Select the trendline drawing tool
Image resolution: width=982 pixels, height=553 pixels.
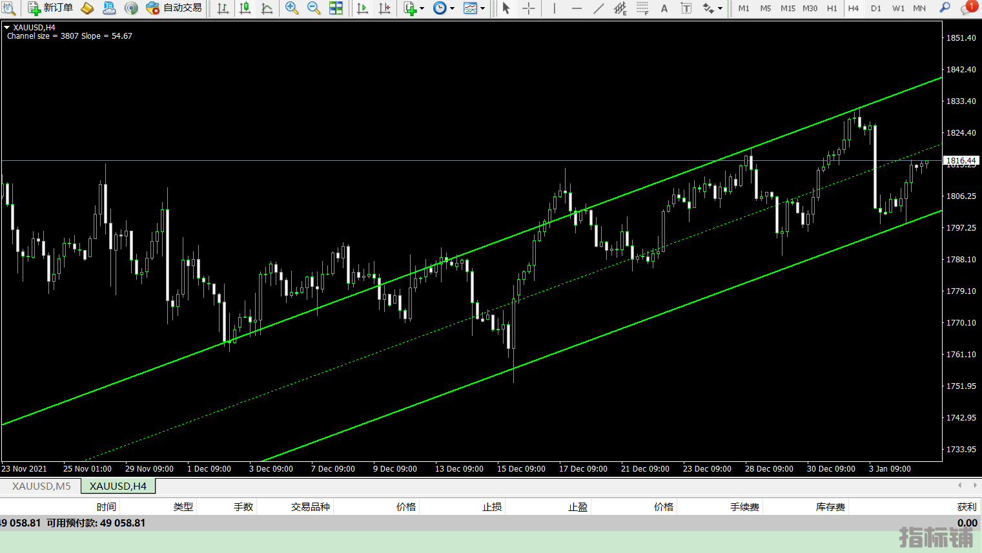(x=598, y=8)
